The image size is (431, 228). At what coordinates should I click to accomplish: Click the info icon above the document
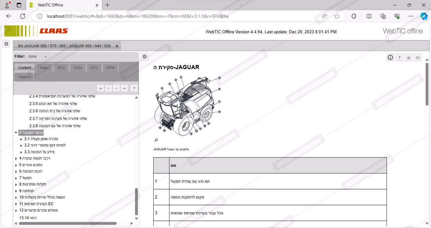pyautogui.click(x=390, y=57)
